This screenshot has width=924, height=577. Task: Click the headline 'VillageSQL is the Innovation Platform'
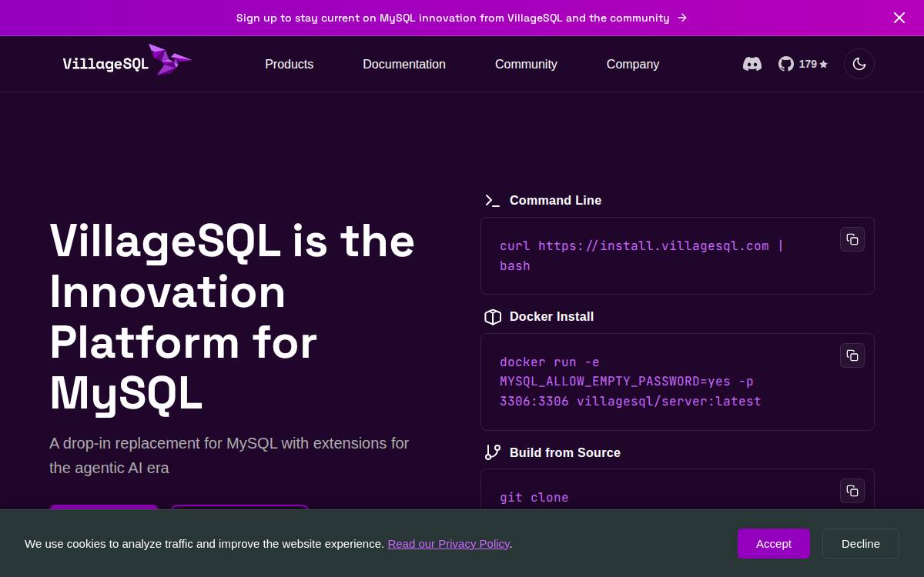233,317
